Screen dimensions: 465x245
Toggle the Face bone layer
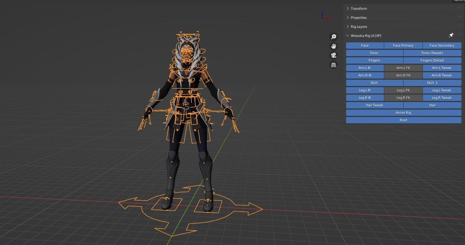coord(365,46)
